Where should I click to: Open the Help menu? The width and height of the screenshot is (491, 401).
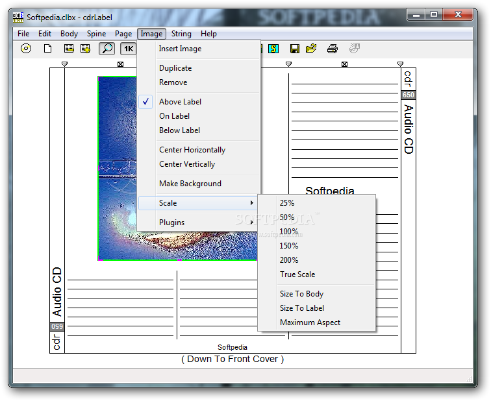[209, 34]
